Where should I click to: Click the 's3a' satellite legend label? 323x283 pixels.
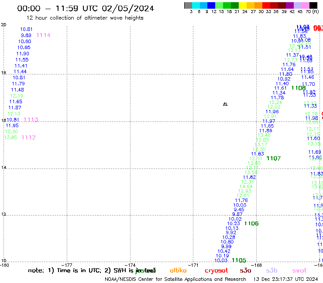[245, 270]
